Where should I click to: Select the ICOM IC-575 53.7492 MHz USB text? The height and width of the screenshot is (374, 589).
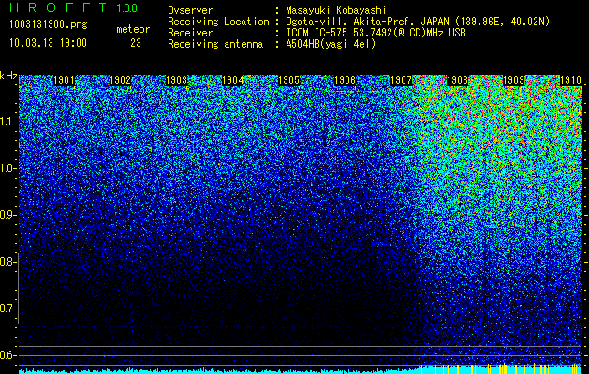pyautogui.click(x=376, y=33)
